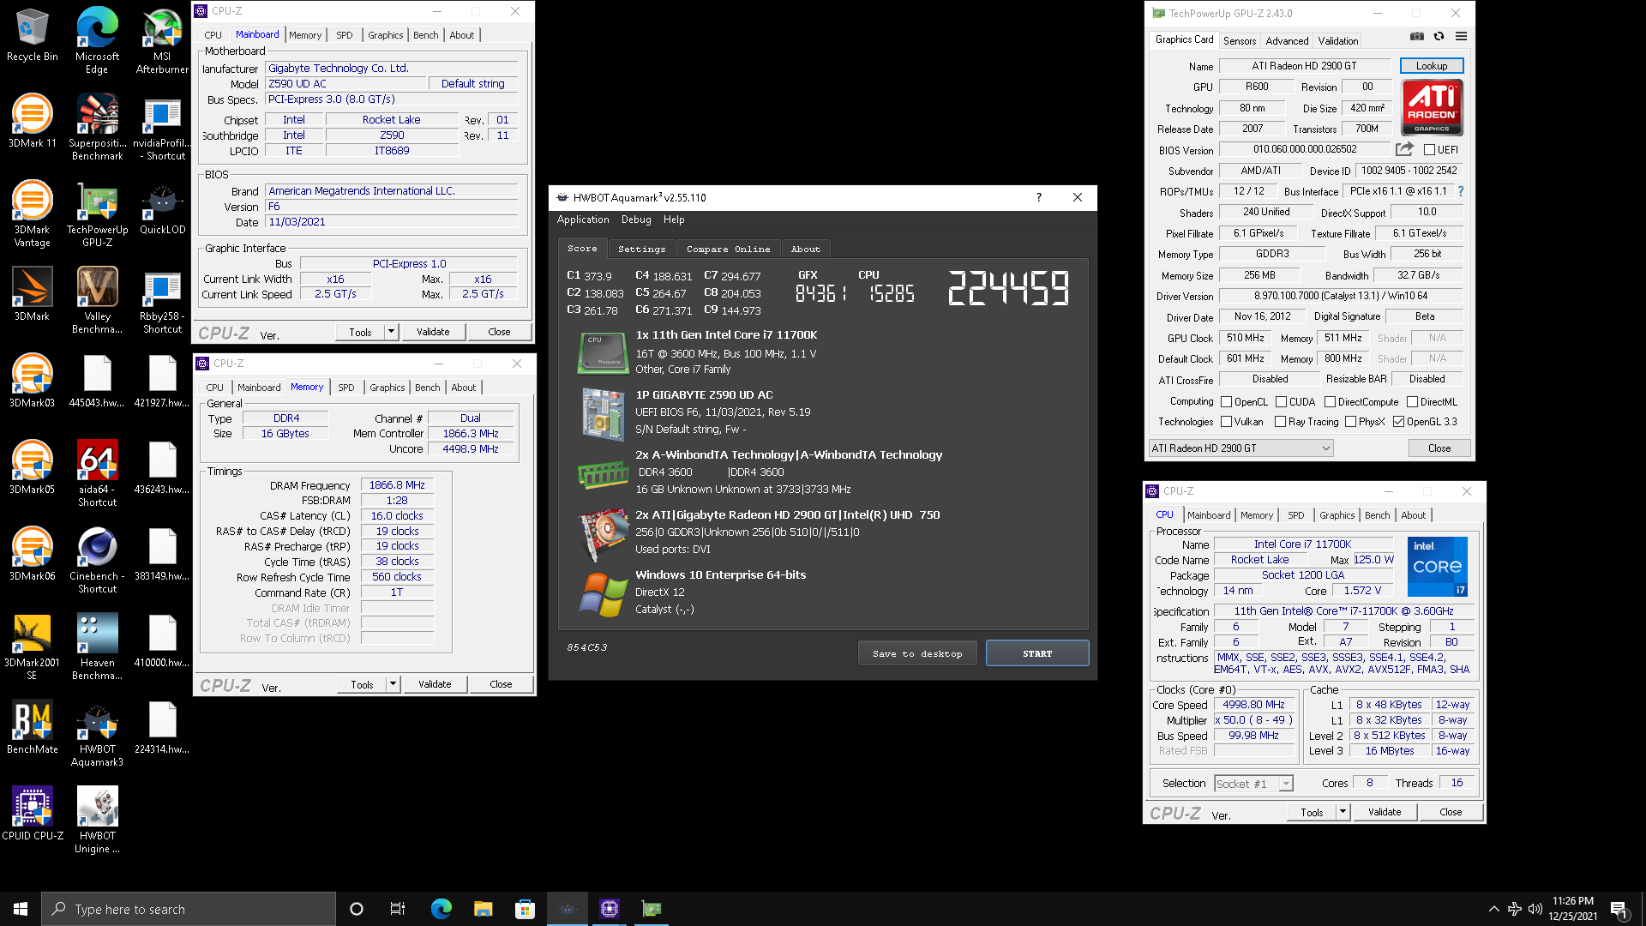The width and height of the screenshot is (1646, 926).
Task: Take GPU-Z screenshot with camera icon
Action: tap(1417, 37)
